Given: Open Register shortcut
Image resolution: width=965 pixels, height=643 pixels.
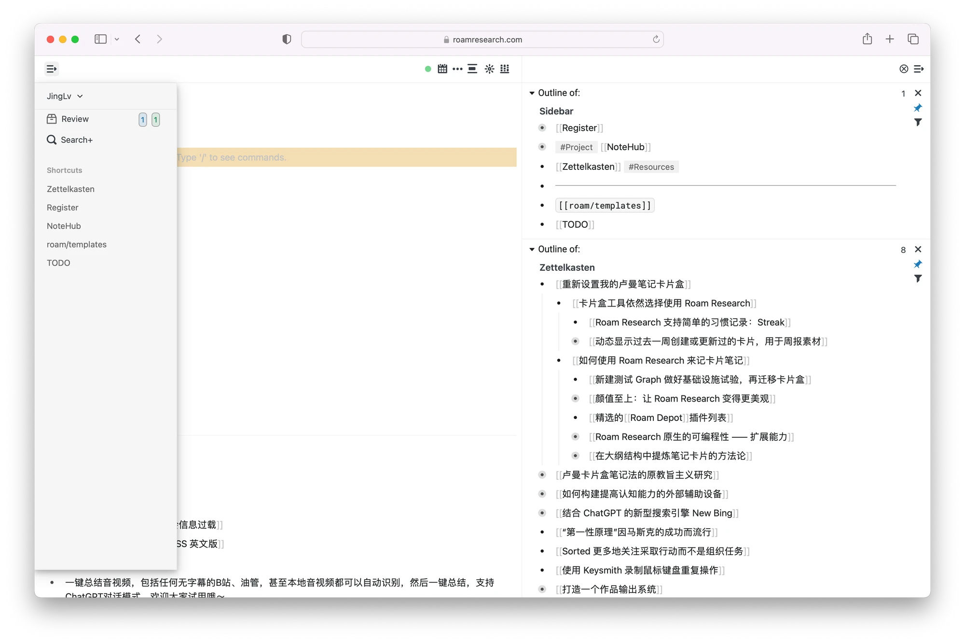Looking at the screenshot, I should (62, 208).
